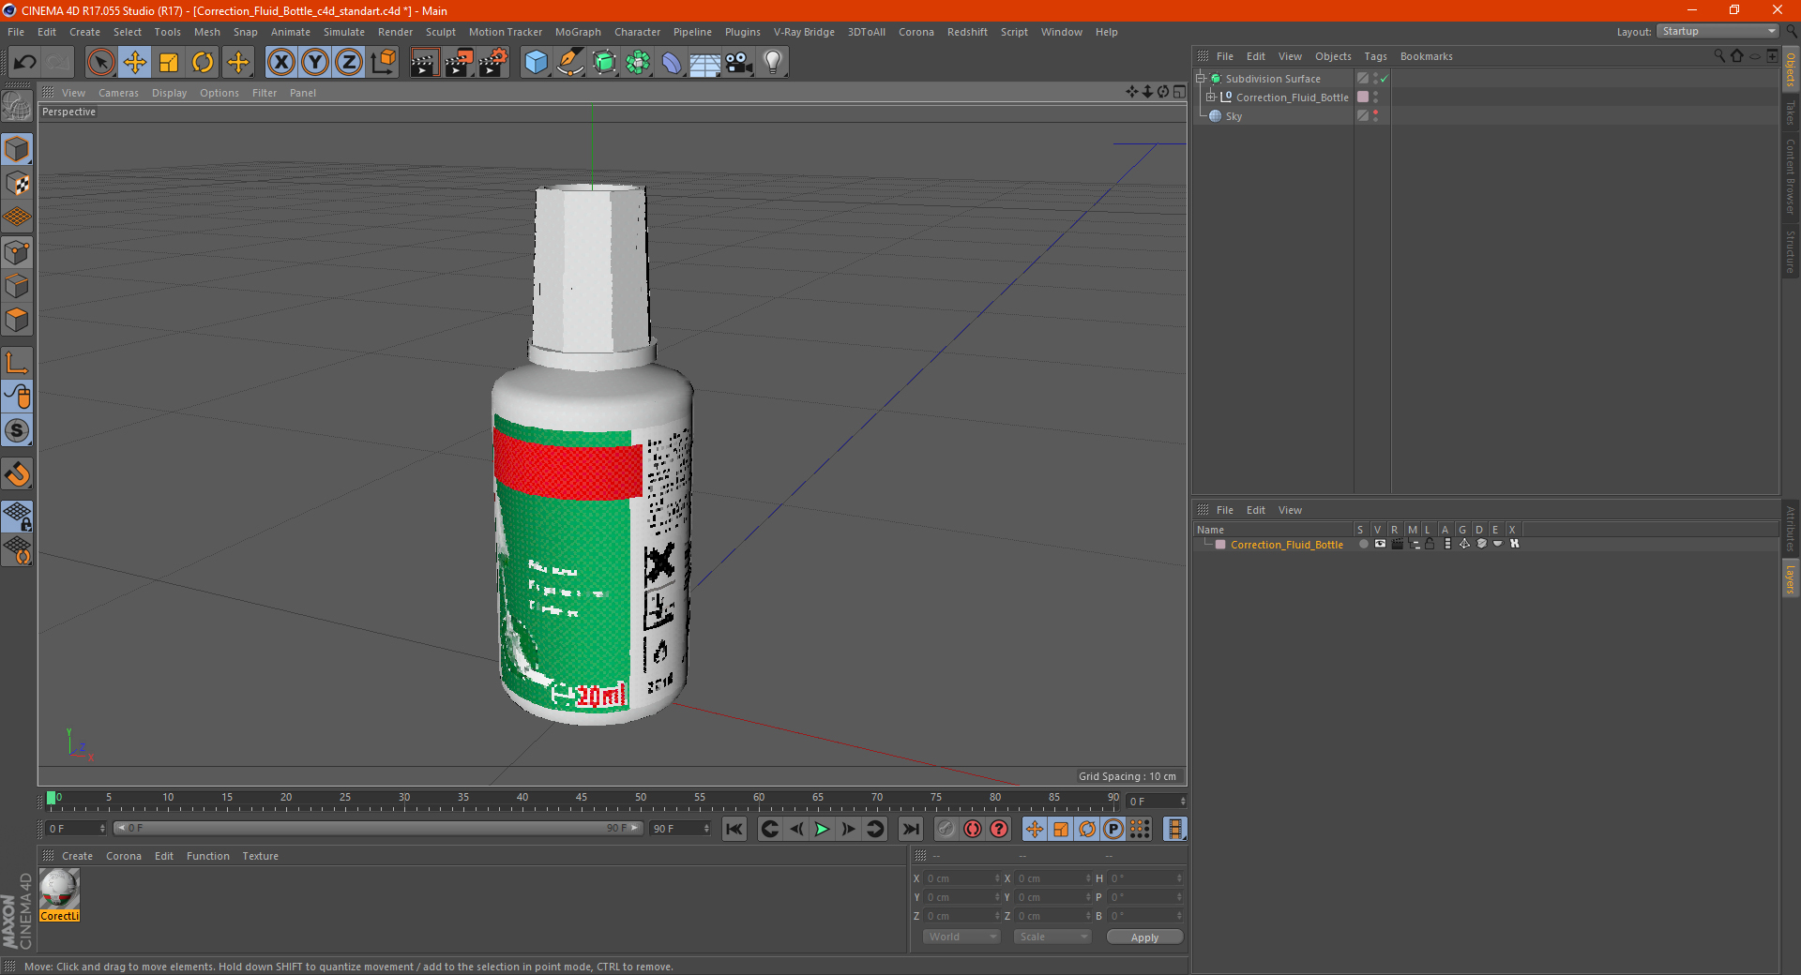Click Make Editable icon

pos(17,107)
